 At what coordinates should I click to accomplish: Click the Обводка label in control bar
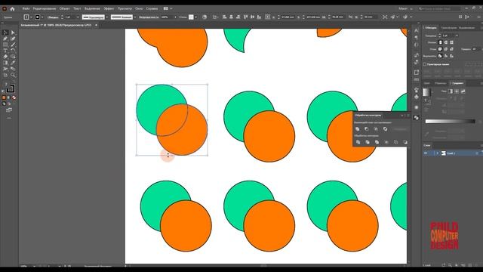click(x=53, y=17)
